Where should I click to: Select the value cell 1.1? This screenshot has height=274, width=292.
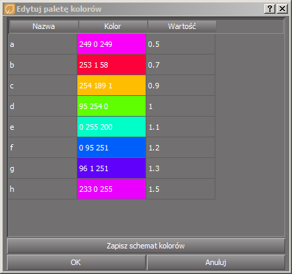click(x=180, y=127)
